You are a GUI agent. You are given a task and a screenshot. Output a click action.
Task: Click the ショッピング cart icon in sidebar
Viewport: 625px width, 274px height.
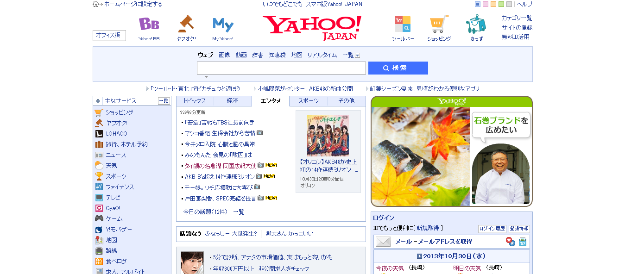tap(99, 112)
